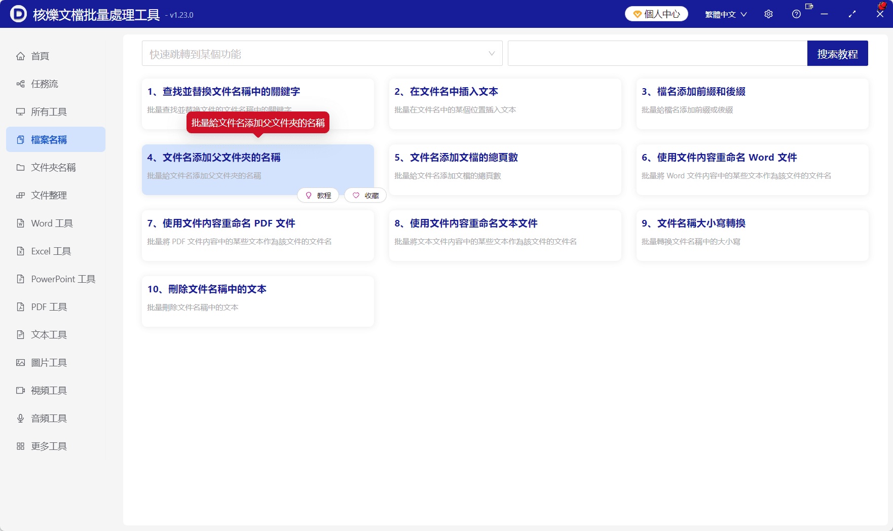
Task: Open card 3 檔名添加前綴和後綴
Action: (x=753, y=104)
